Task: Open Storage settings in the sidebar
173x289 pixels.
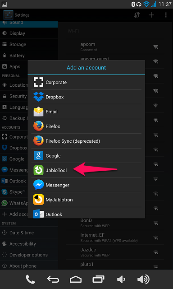Action: (29, 44)
